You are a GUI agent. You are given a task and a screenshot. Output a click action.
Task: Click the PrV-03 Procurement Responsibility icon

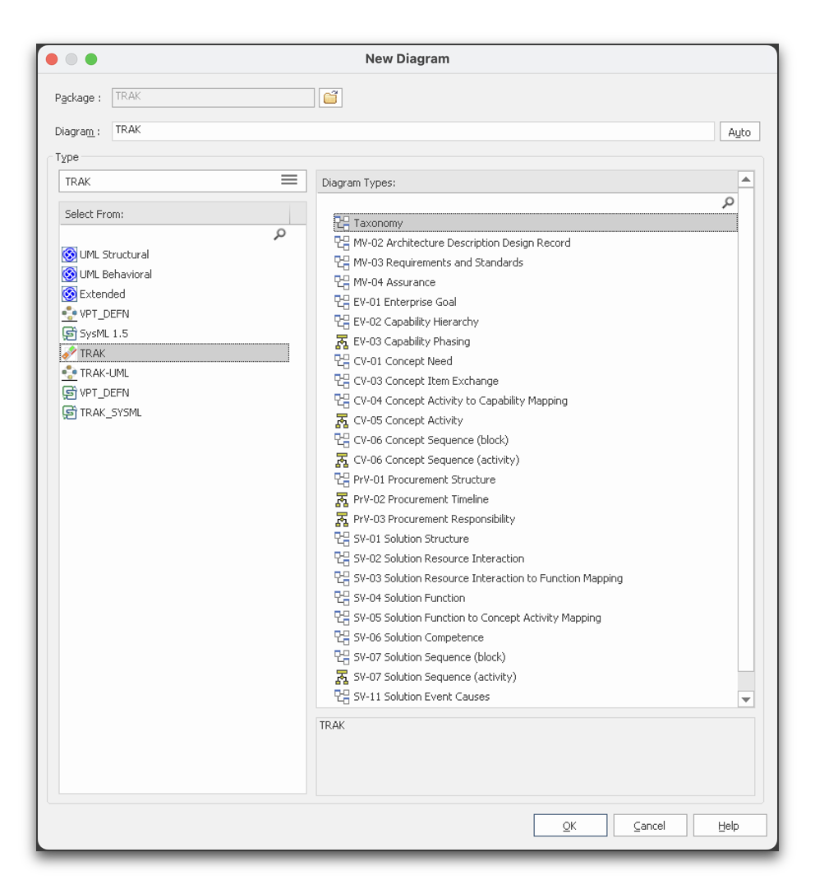pos(342,520)
